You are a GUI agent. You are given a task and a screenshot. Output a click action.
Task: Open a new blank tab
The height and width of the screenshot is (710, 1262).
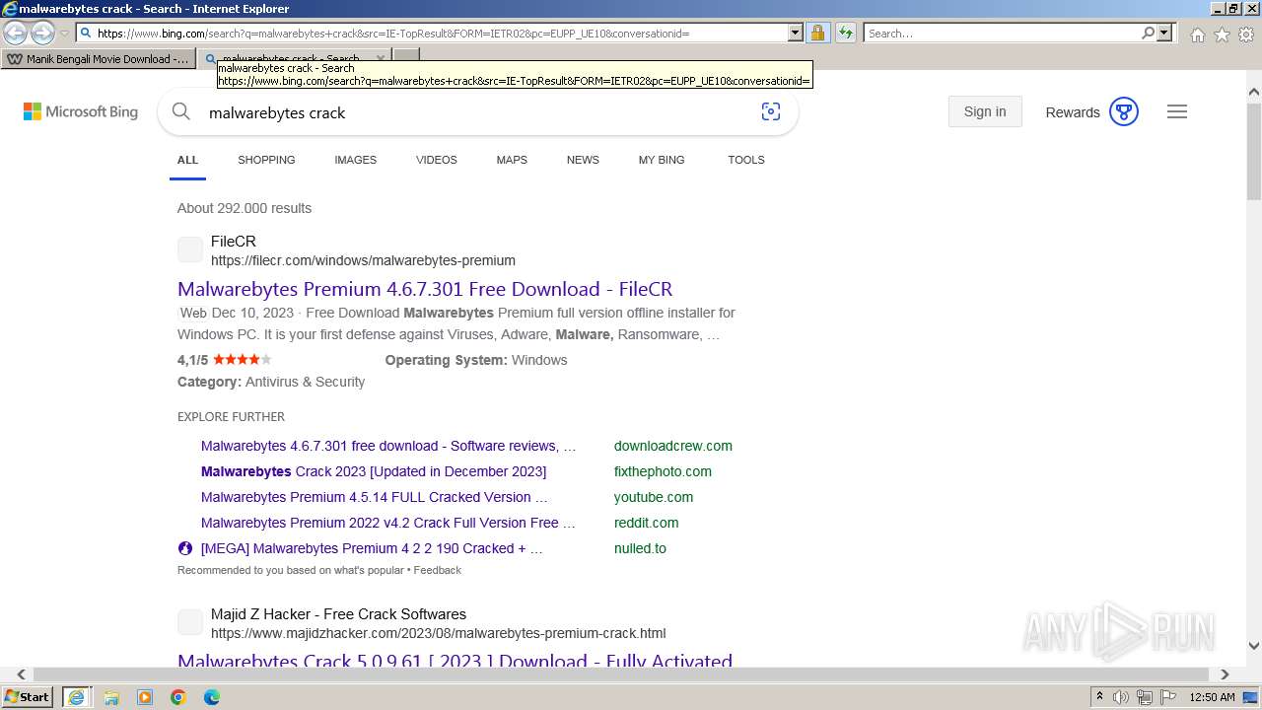[x=406, y=58]
